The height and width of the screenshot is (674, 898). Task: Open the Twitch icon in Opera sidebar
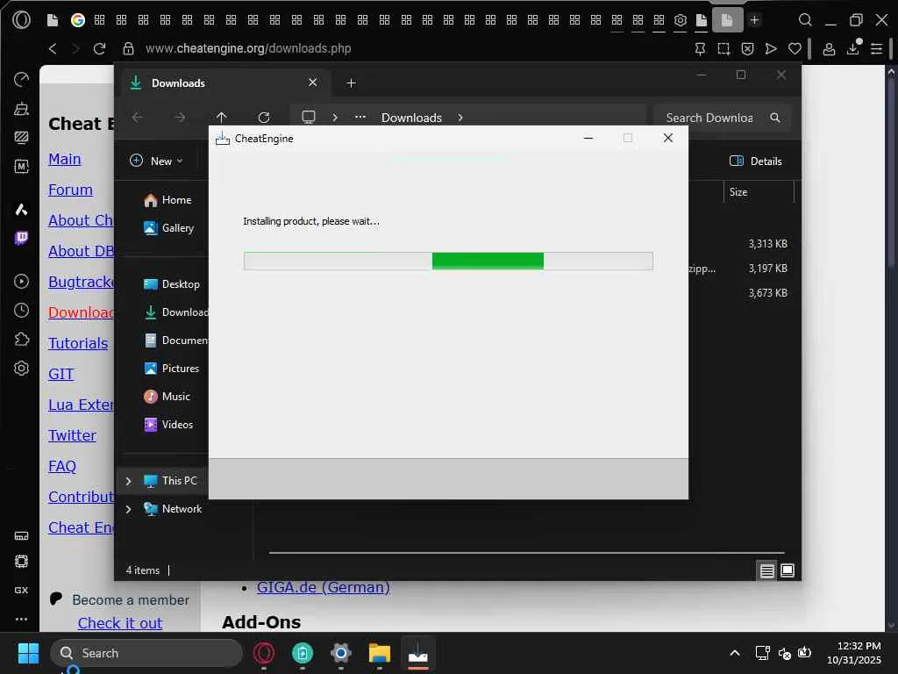point(21,238)
